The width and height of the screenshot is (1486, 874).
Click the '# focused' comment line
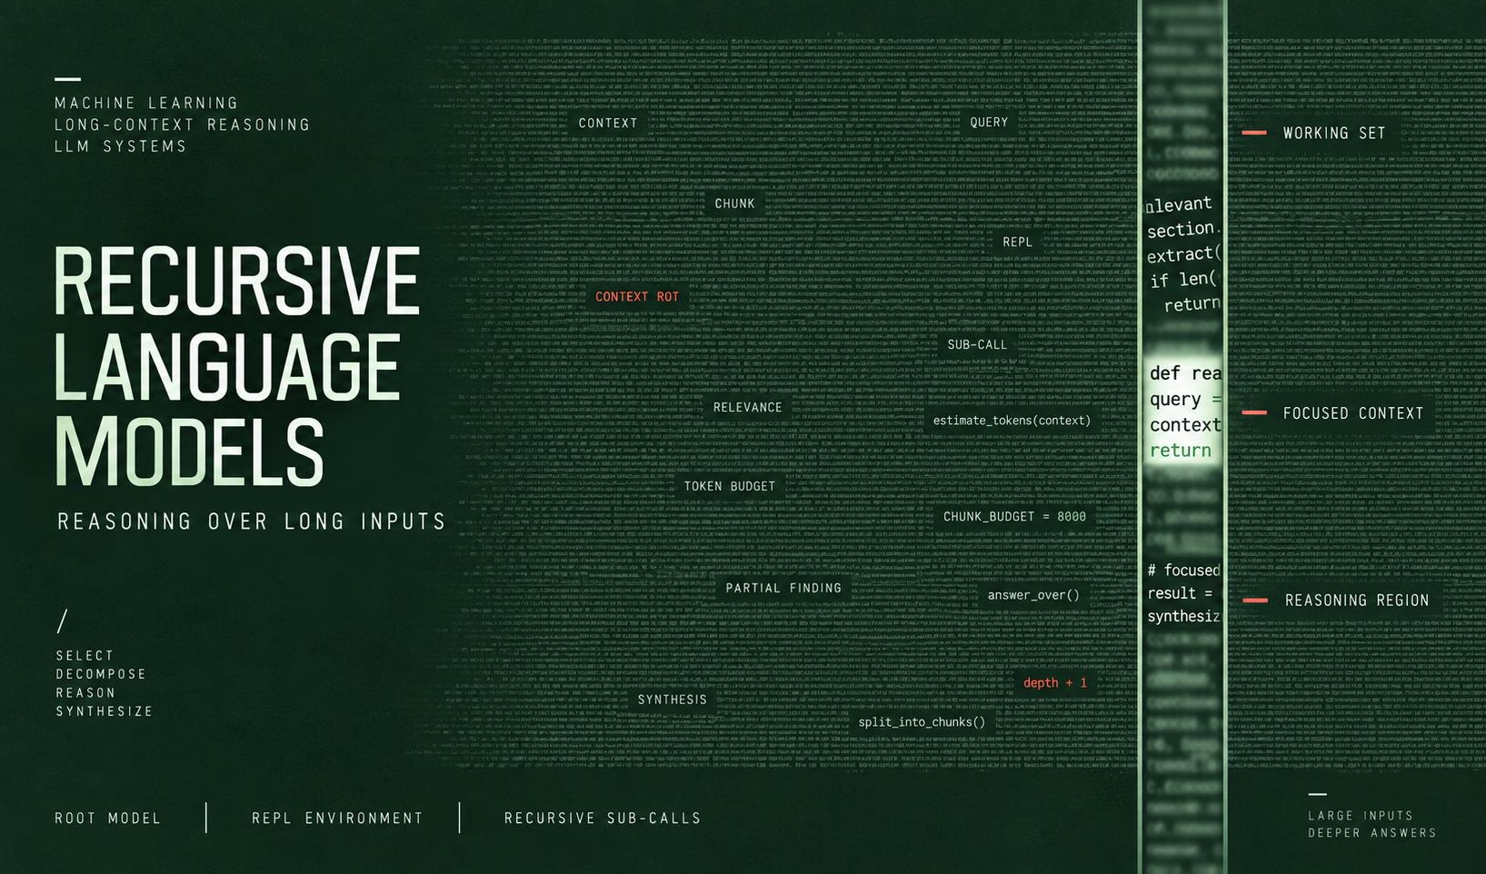(x=1183, y=571)
